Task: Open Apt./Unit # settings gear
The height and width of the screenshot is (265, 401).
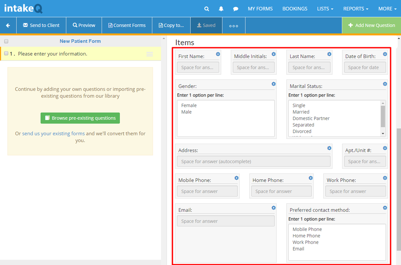Action: 385,148
